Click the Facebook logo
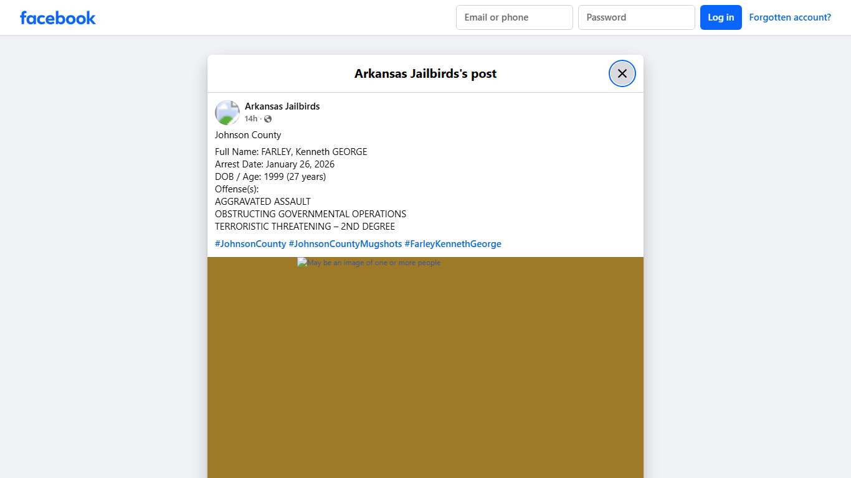The image size is (851, 478). coord(58,17)
